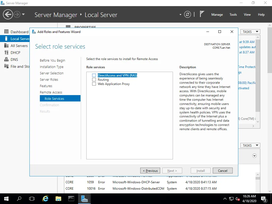Image resolution: width=272 pixels, height=204 pixels.
Task: Click the Next button in the wizard
Action: point(172,171)
